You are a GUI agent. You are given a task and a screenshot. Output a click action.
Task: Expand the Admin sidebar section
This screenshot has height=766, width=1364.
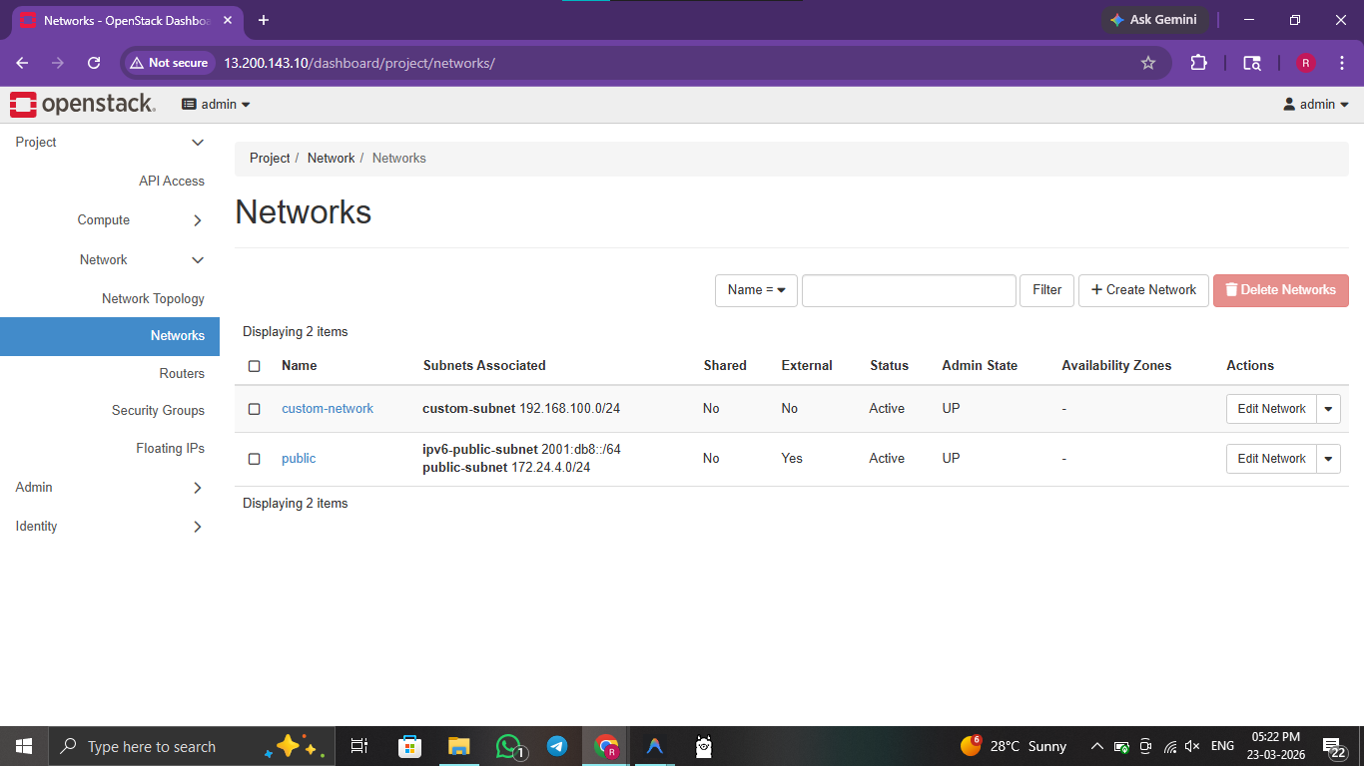coord(110,488)
